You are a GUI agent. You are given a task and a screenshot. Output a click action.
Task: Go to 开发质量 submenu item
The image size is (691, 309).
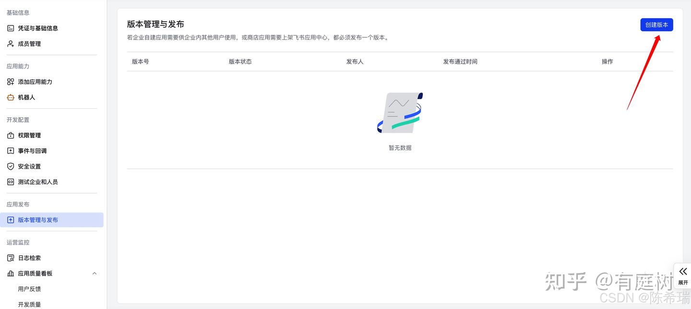(x=29, y=304)
